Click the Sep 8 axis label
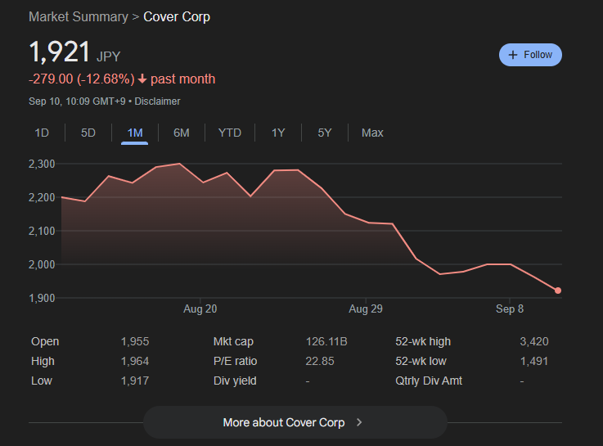 pos(510,309)
